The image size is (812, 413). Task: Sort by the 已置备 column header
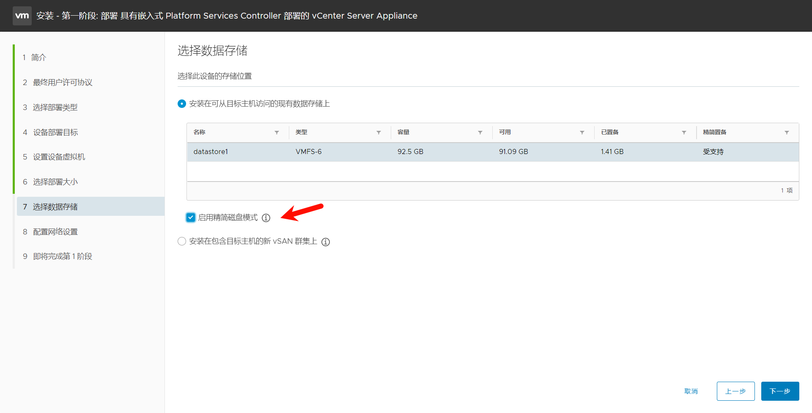pyautogui.click(x=609, y=132)
